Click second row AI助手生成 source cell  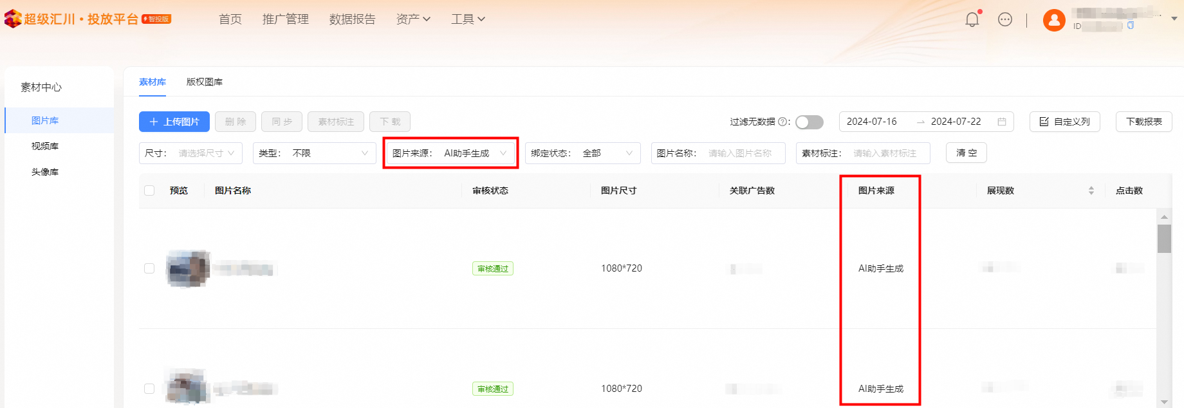[x=881, y=389]
